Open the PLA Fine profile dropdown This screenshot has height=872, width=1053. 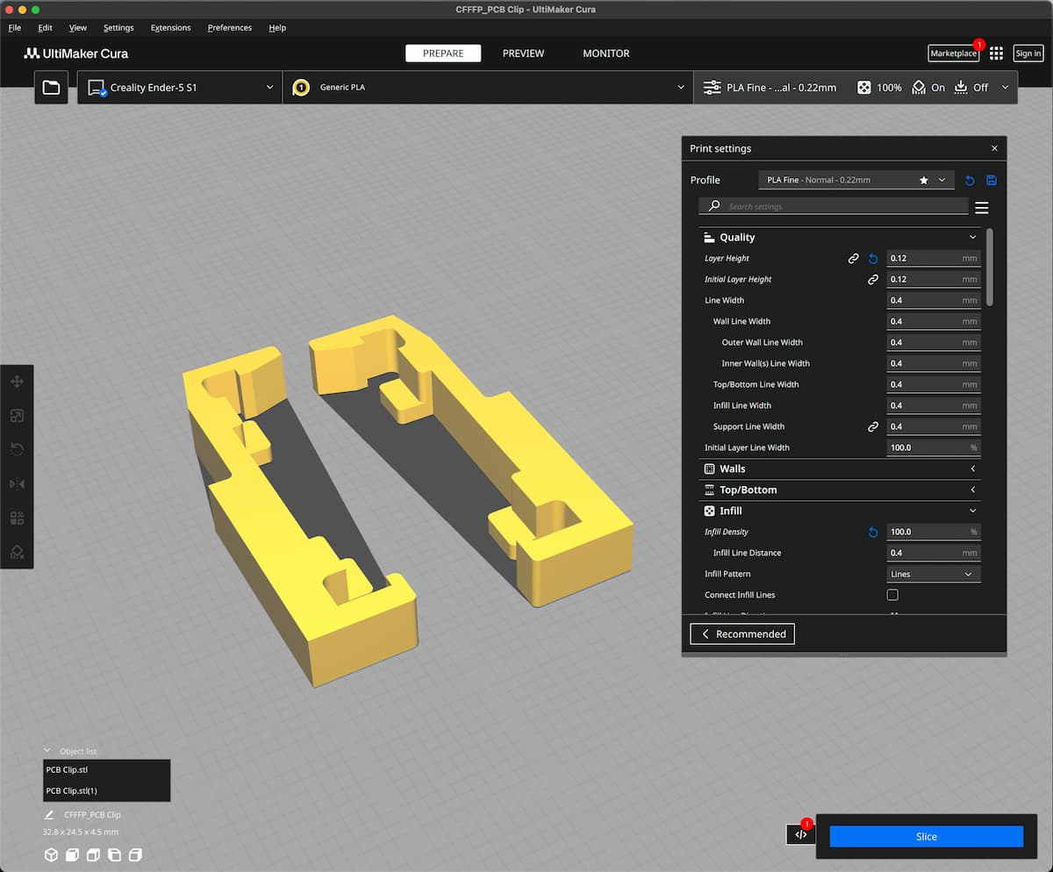[856, 180]
